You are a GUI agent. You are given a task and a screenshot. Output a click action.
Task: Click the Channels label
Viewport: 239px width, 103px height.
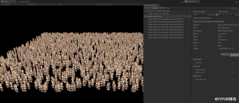[211, 15]
